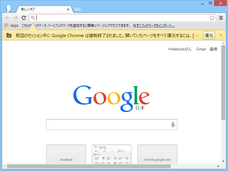
Task: Open the +Hidetoshiさん link
Action: pyautogui.click(x=180, y=49)
